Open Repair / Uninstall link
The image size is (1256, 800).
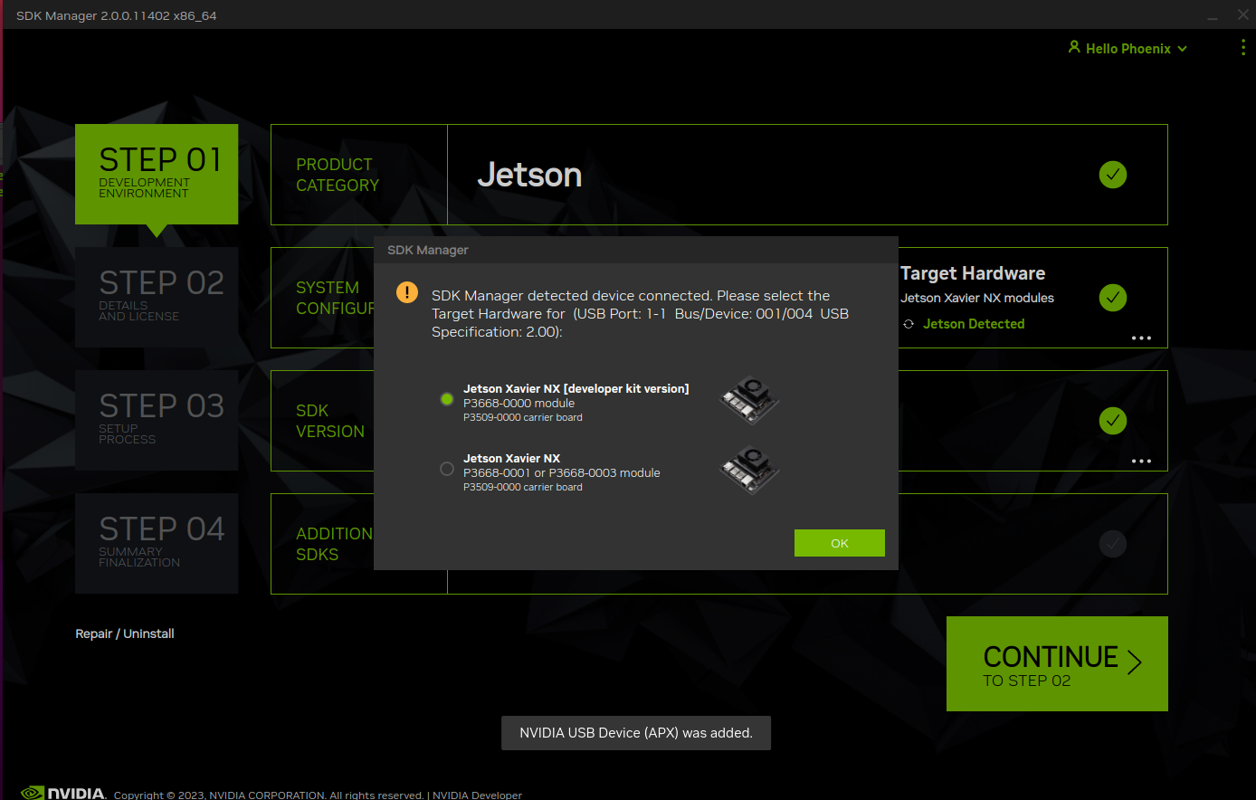click(125, 633)
